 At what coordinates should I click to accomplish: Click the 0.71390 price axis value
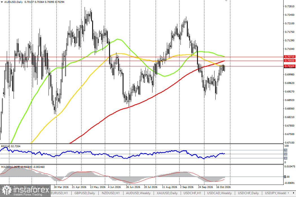coord(290,41)
